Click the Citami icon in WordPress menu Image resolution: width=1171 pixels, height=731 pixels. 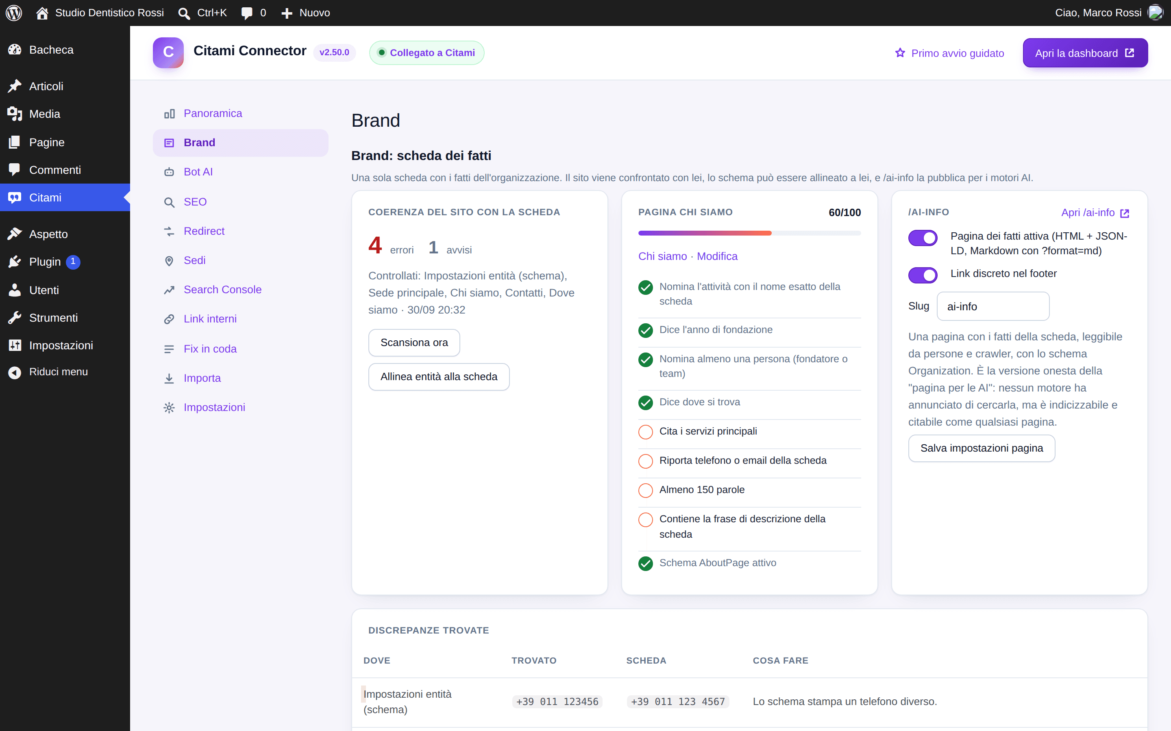point(15,197)
